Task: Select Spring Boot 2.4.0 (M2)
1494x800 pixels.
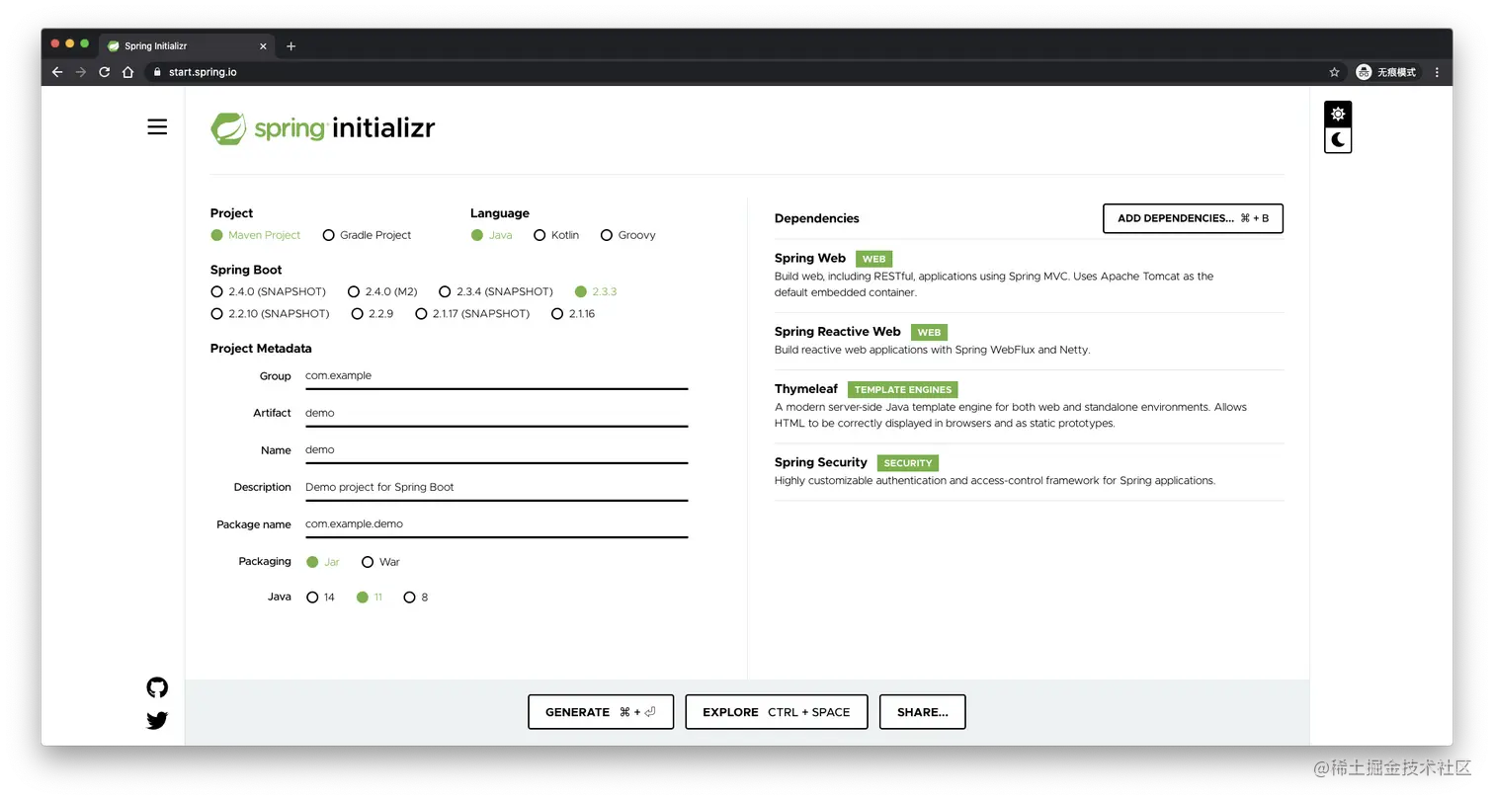Action: 382,291
